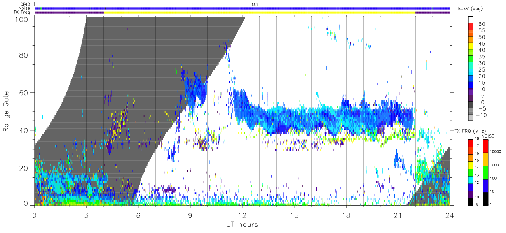The height and width of the screenshot is (233, 506).
Task: Click the 80 tick label on Range Gate axis
Action: 23,55
